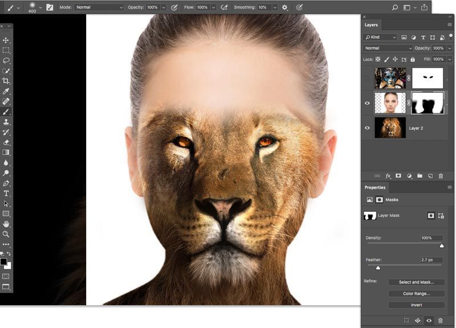Image resolution: width=456 pixels, height=328 pixels.
Task: Show the hidden mask photo layer
Action: 367,78
